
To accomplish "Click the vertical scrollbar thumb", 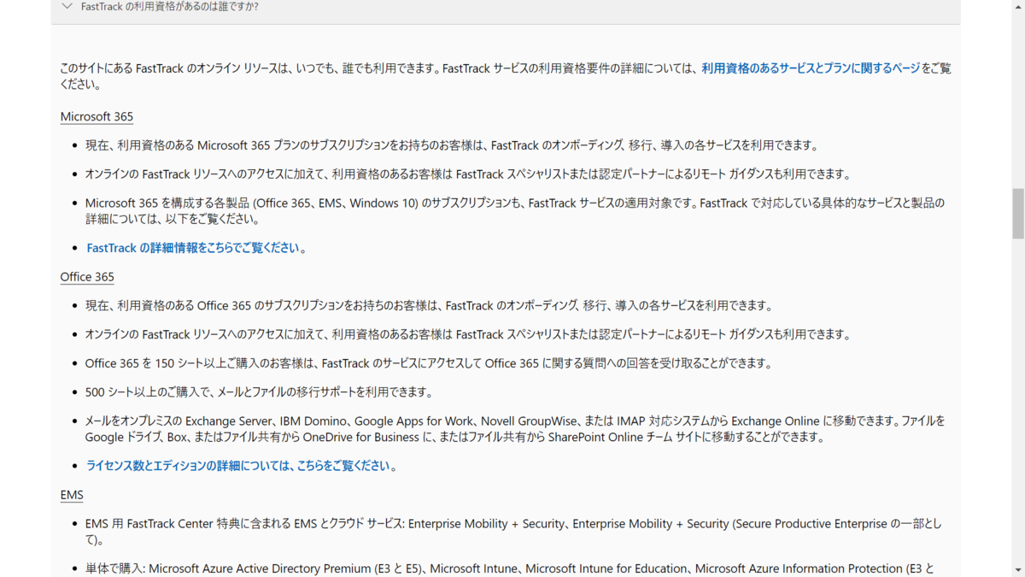I will point(1017,214).
